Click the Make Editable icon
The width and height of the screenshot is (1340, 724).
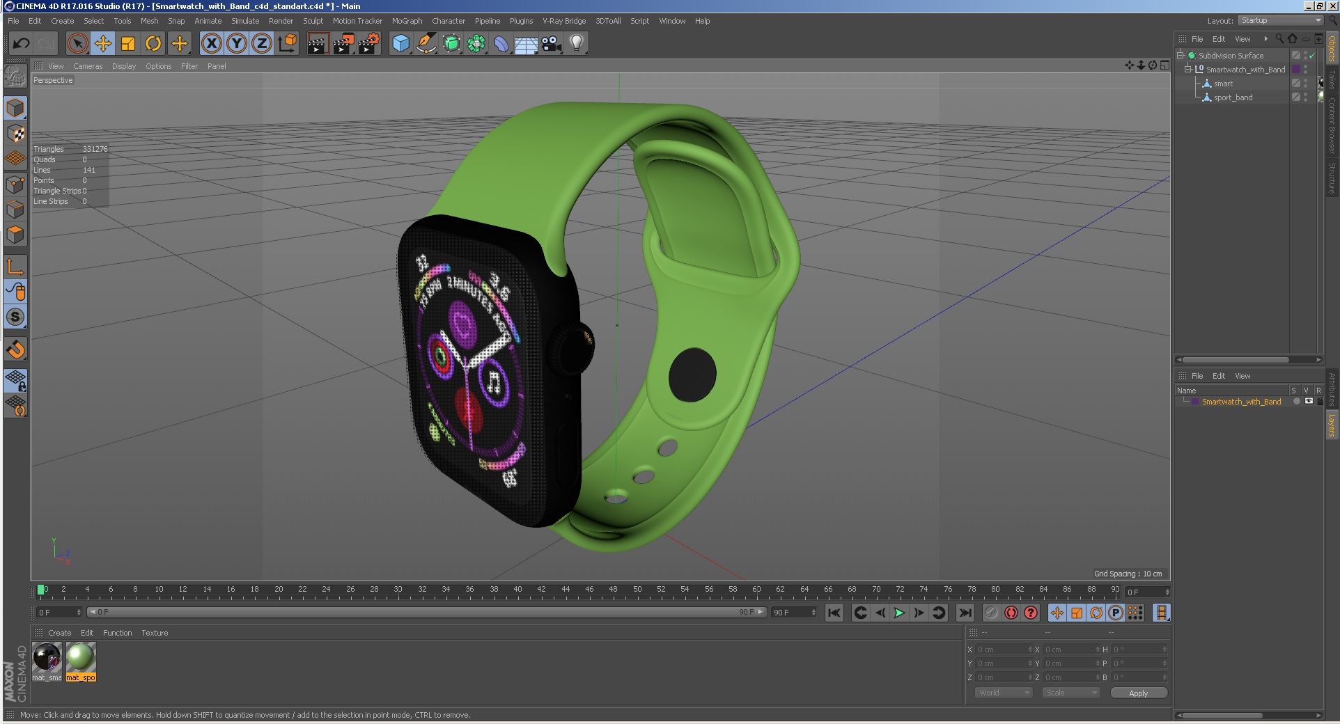pyautogui.click(x=15, y=75)
